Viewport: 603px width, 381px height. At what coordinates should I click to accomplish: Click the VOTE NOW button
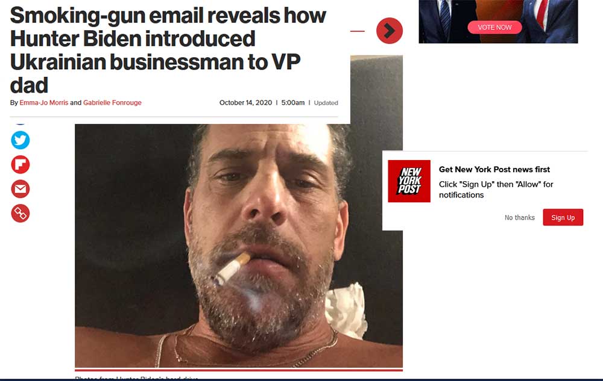point(494,27)
